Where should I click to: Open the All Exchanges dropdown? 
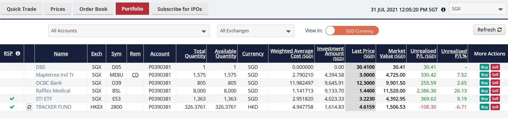click(255, 31)
